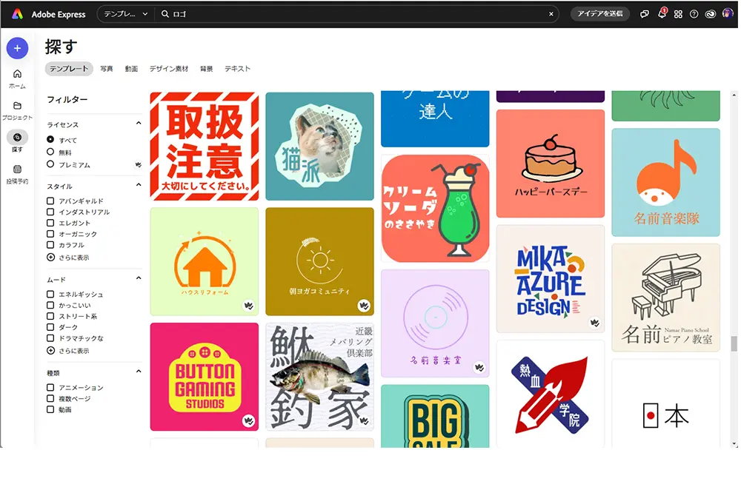Open the プロジェクト projects folder icon

tap(18, 105)
